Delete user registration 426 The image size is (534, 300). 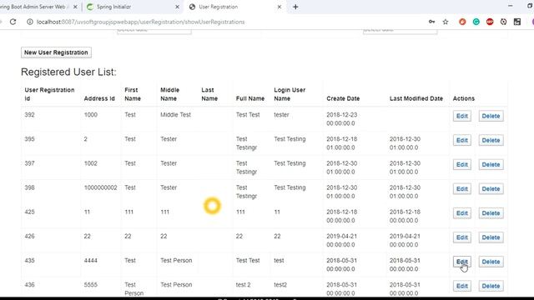point(491,237)
